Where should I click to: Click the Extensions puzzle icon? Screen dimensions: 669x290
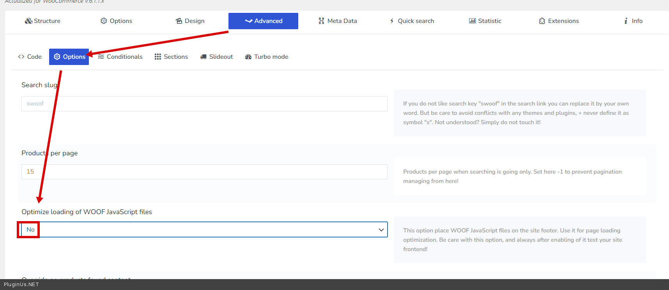click(542, 21)
